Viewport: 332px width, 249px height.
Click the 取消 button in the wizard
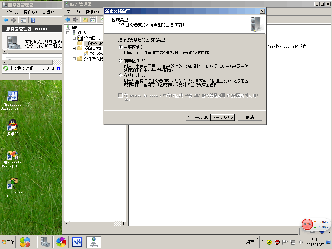[250, 117]
